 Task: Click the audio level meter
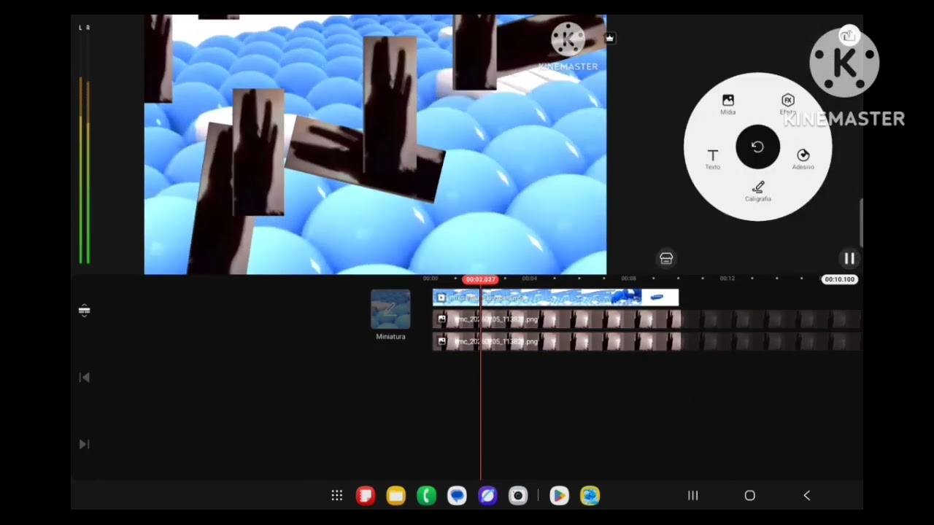pos(85,146)
